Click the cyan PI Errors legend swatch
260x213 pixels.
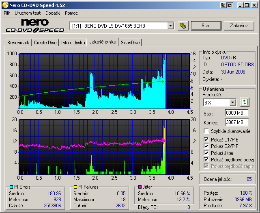tap(11, 187)
